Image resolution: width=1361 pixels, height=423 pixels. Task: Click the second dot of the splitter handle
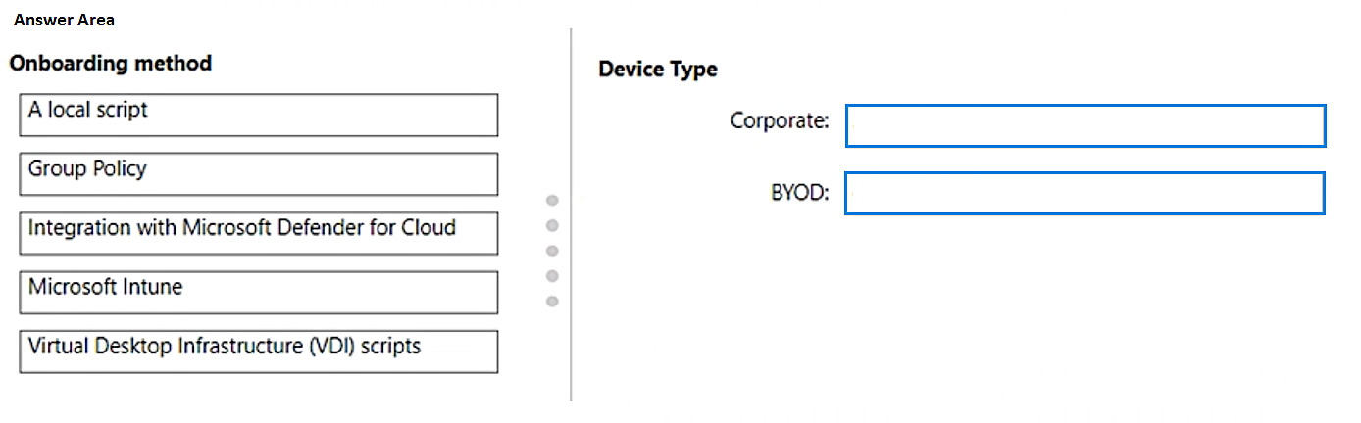[x=552, y=226]
